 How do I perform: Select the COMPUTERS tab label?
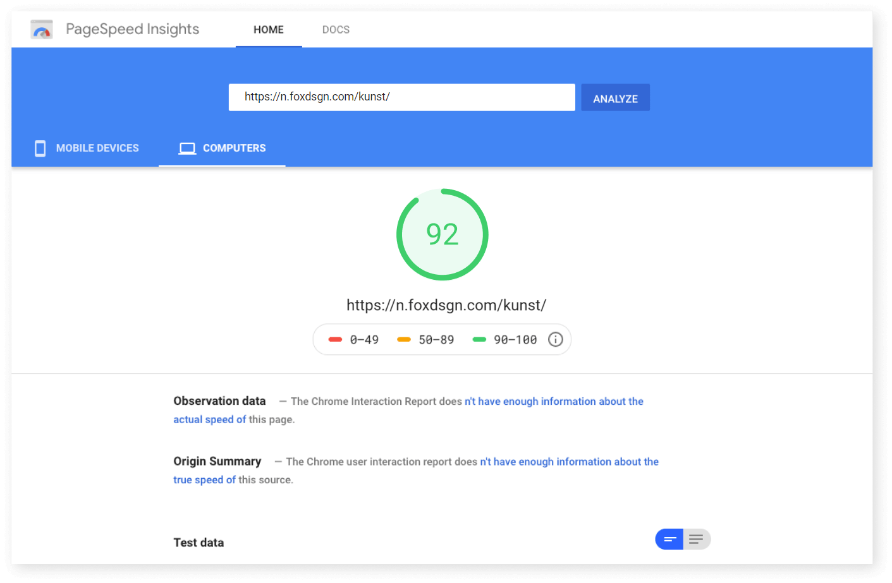point(234,148)
